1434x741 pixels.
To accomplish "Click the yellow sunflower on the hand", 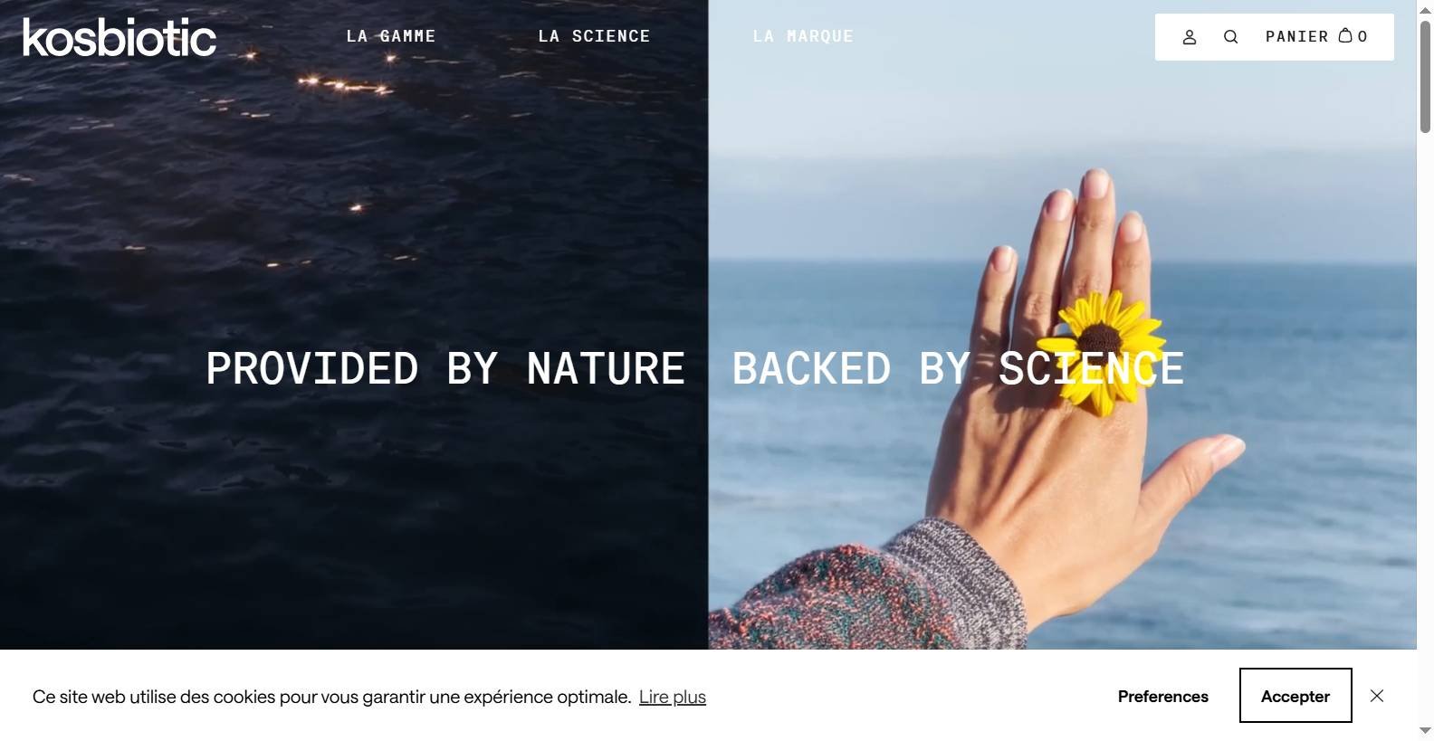I will pyautogui.click(x=1098, y=351).
